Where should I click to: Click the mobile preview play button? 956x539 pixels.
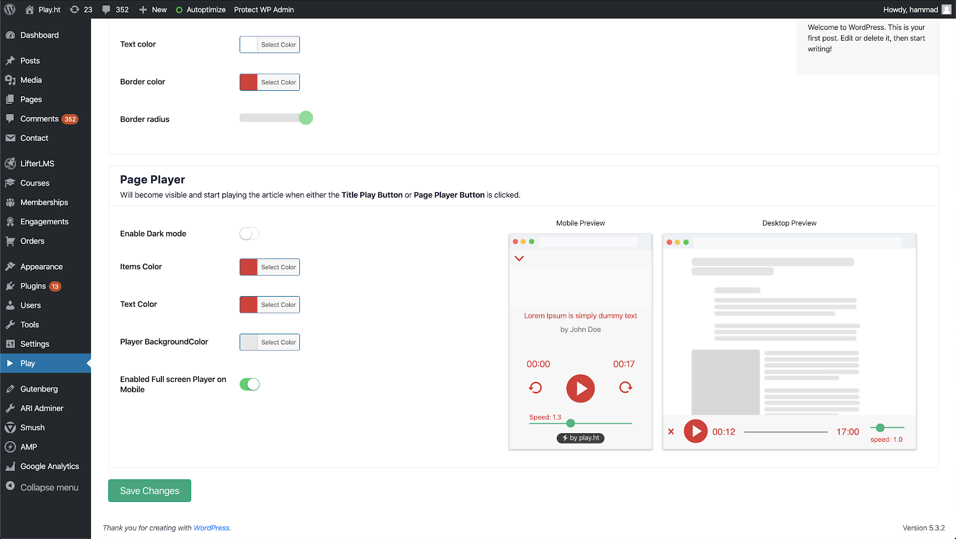(x=581, y=389)
